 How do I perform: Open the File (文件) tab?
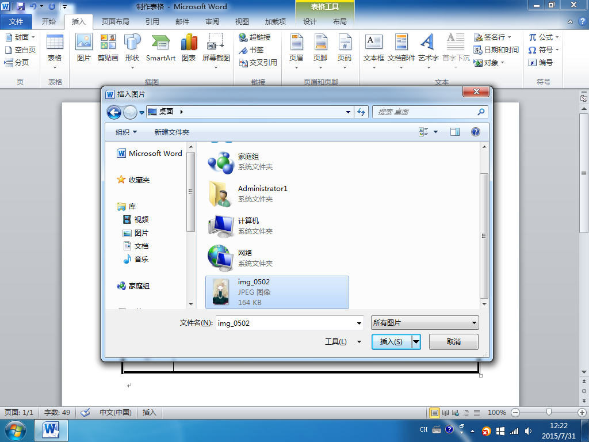pos(16,22)
